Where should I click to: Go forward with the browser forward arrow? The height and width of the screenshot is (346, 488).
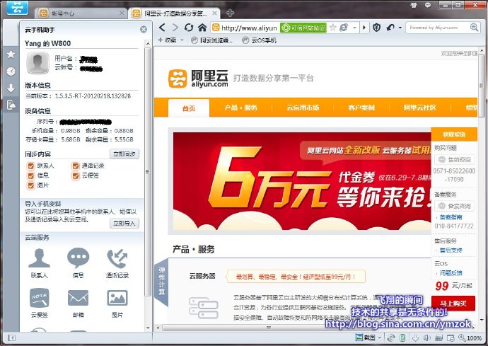tap(175, 28)
